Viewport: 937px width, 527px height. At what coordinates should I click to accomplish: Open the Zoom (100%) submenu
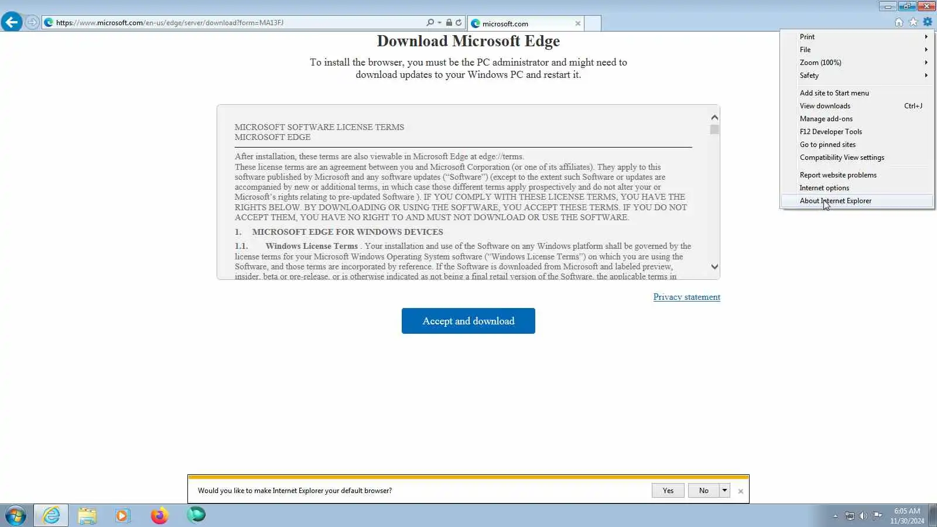[x=857, y=62]
